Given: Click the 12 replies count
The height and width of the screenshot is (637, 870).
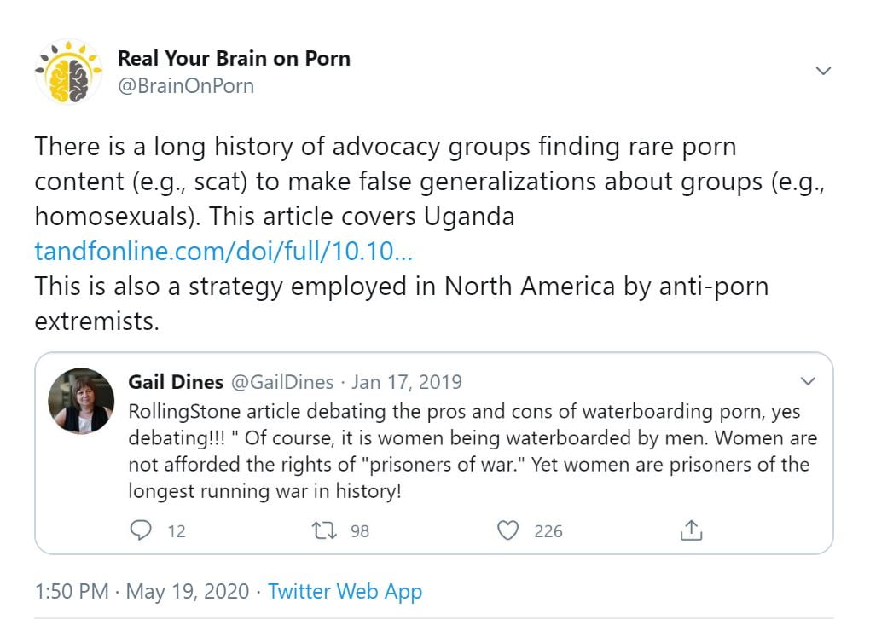Looking at the screenshot, I should 177,531.
